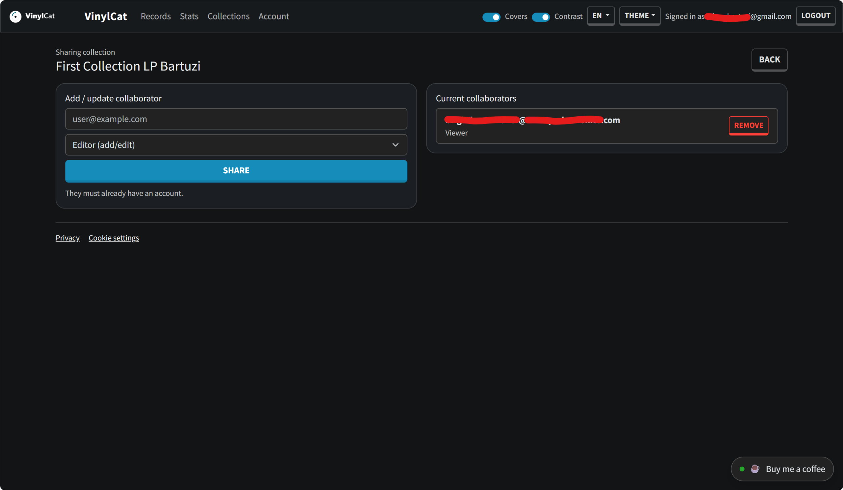Open the Privacy link
843x490 pixels.
67,238
